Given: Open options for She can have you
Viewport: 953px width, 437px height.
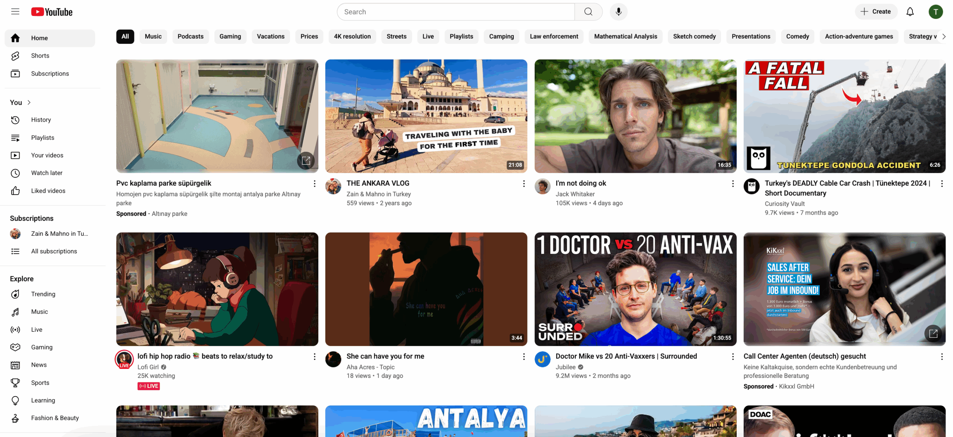Looking at the screenshot, I should [x=524, y=357].
